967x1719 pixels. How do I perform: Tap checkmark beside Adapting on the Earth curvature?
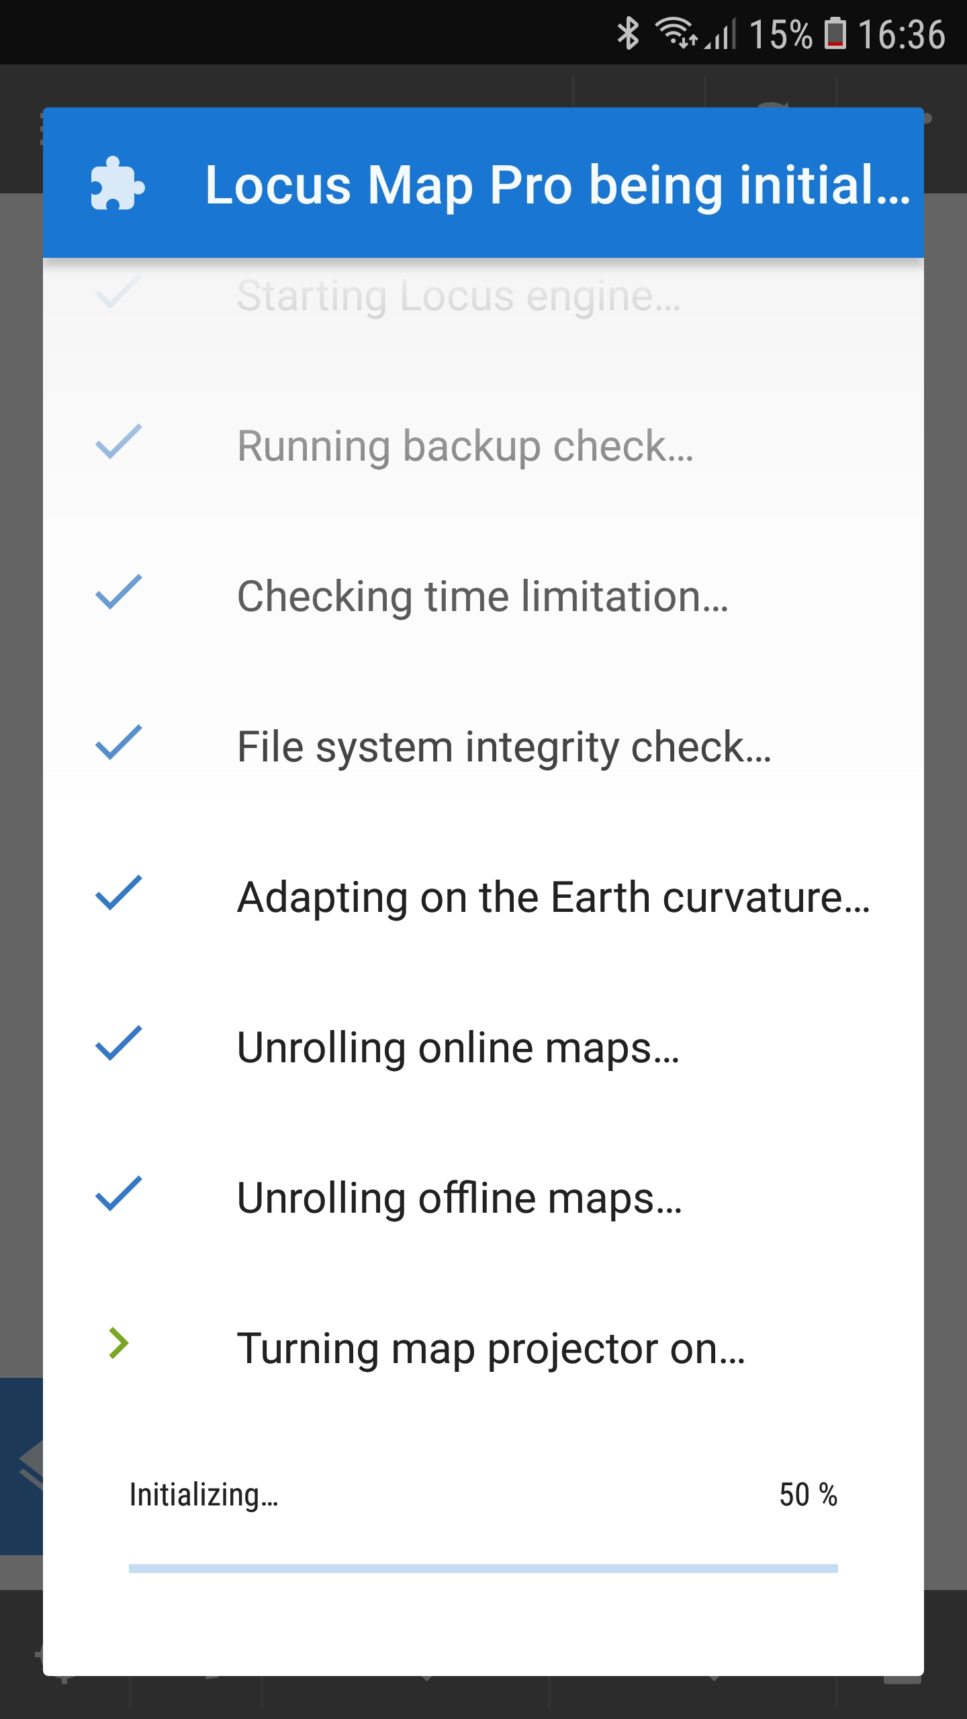pyautogui.click(x=119, y=894)
